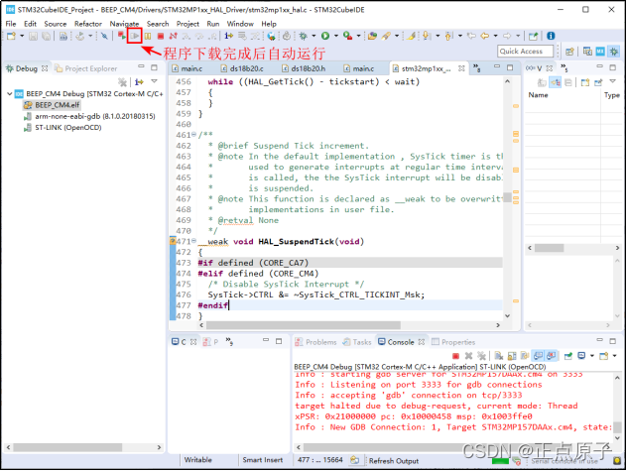627x471 pixels.
Task: Toggle Show Console When Standard Error Changes
Action: (x=552, y=356)
